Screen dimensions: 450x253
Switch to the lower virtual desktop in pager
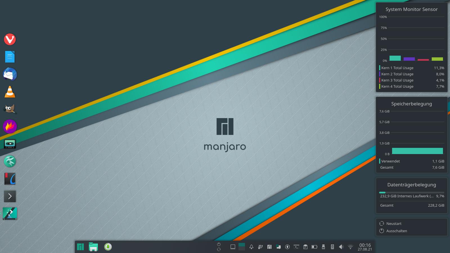242,249
